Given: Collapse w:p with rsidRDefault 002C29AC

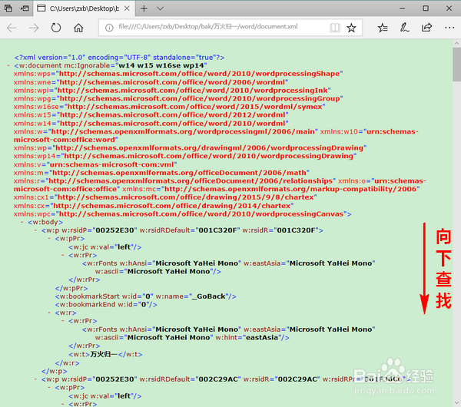Looking at the screenshot, I should pos(36,379).
